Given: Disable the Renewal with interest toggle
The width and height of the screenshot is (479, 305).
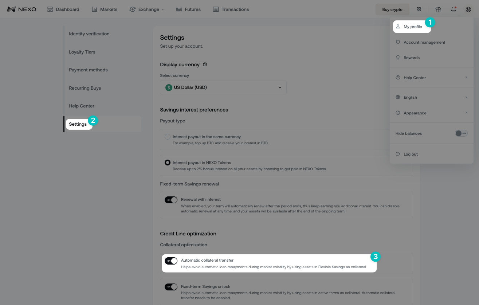Looking at the screenshot, I should (171, 200).
